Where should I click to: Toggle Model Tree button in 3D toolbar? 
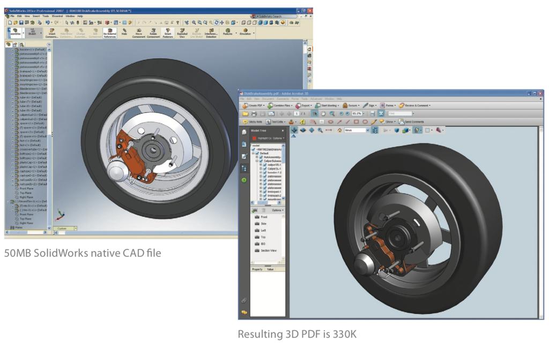point(375,130)
